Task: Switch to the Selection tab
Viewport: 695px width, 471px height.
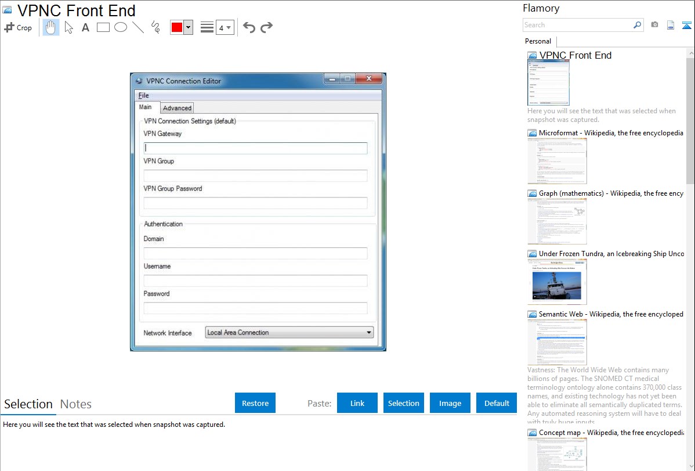Action: pyautogui.click(x=28, y=404)
